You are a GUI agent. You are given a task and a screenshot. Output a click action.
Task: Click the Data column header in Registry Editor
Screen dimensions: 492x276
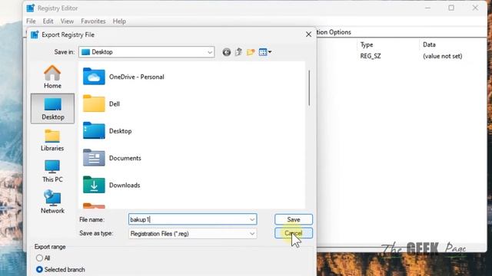point(429,44)
